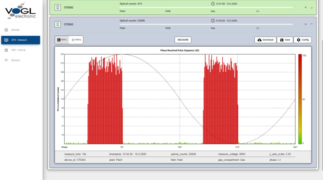Click the OTEM3 progress bar
This screenshot has height=180, width=323.
pyautogui.click(x=206, y=24)
